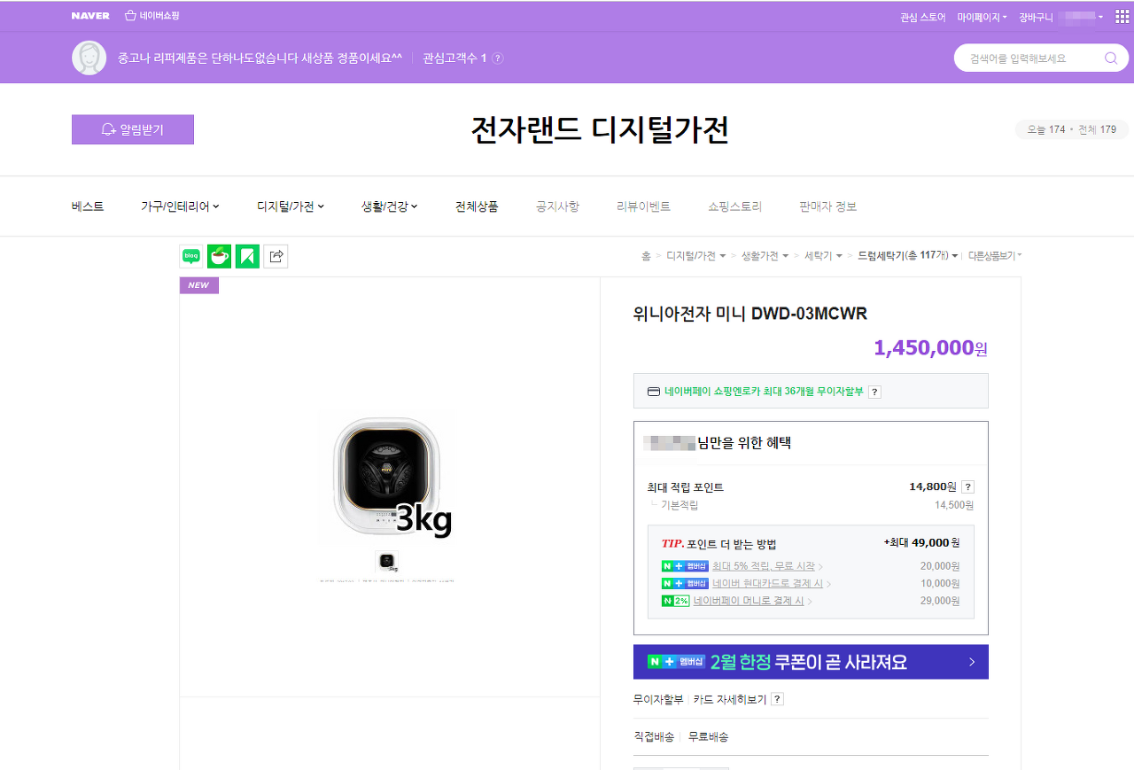Click the product title DWD-03MCWR

click(x=750, y=314)
